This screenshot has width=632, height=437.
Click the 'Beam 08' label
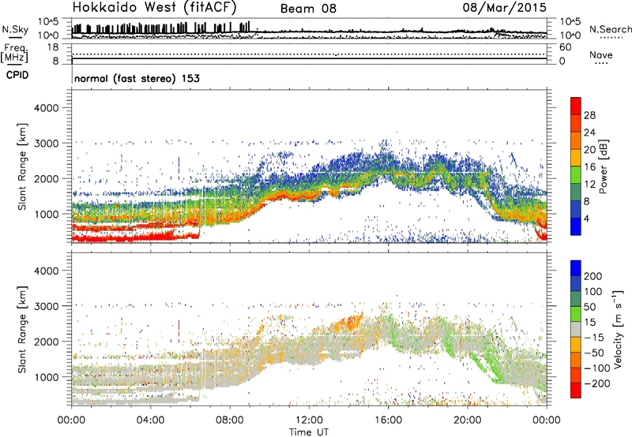tap(308, 9)
